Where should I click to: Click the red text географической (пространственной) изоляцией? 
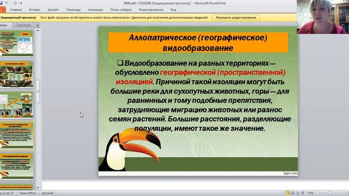[200, 77]
